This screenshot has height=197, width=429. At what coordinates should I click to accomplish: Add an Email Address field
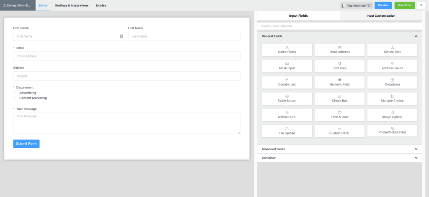pyautogui.click(x=339, y=50)
